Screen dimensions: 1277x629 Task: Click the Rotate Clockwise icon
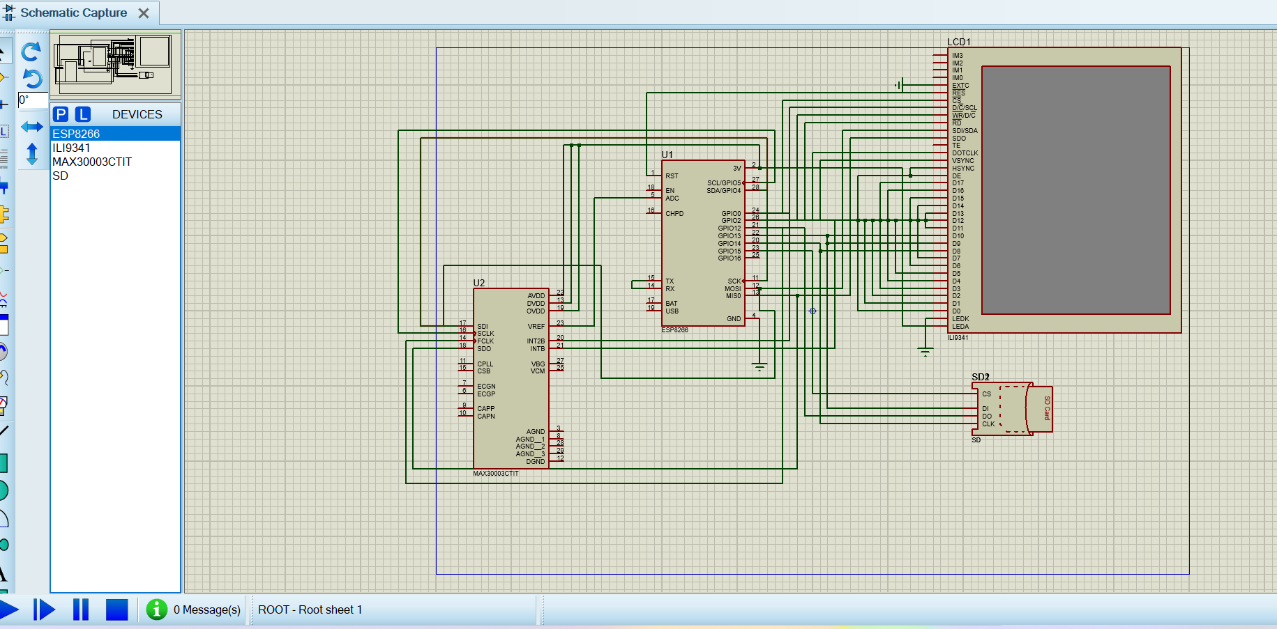31,52
